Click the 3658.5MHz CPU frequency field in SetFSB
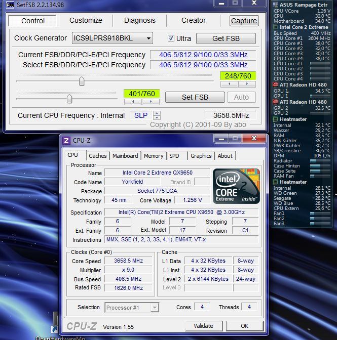 tap(231, 115)
